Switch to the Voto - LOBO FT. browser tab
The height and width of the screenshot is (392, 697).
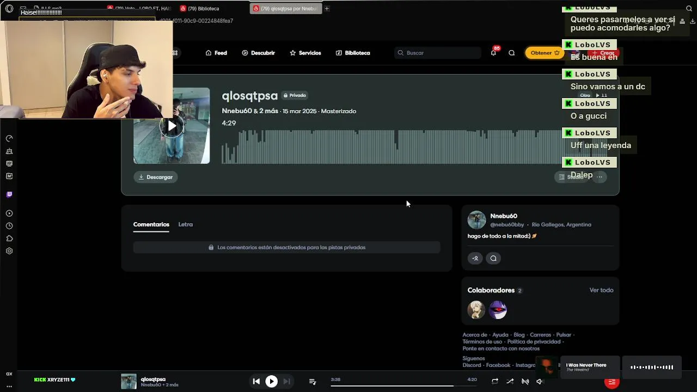pos(139,9)
